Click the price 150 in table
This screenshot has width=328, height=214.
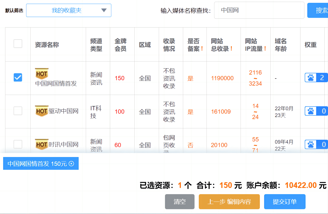(x=120, y=78)
